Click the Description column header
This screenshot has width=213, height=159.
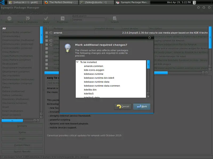tap(178, 29)
